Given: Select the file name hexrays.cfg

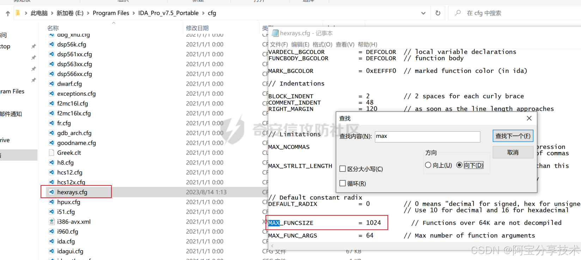Looking at the screenshot, I should 72,192.
